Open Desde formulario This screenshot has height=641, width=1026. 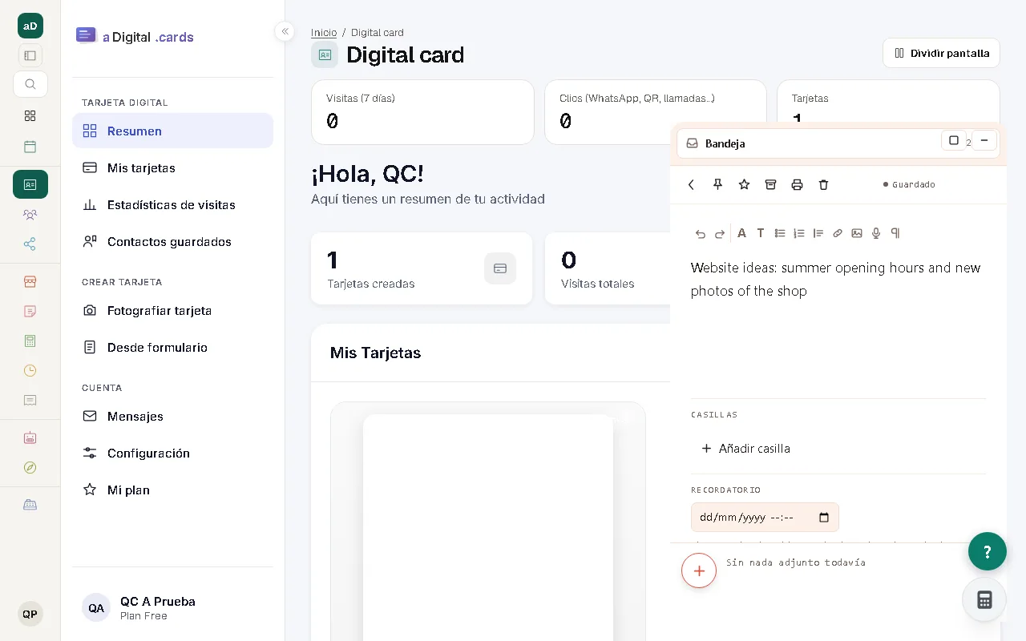pyautogui.click(x=172, y=347)
